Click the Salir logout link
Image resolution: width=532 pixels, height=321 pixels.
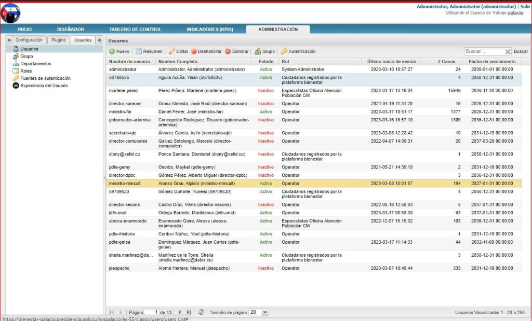coord(525,6)
